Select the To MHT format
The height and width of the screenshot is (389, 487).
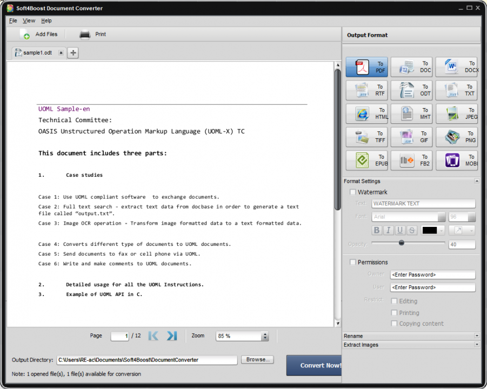tap(411, 113)
